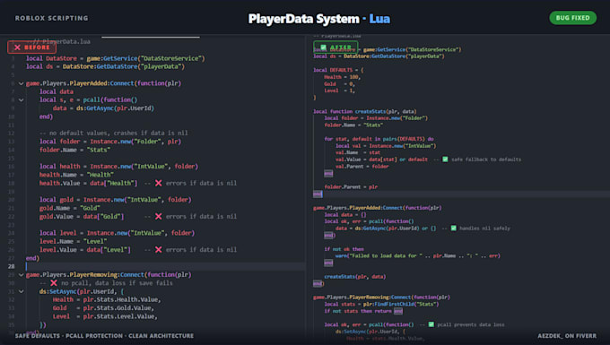The height and width of the screenshot is (345, 610).
Task: Click 'local folder = Instance.new("Folder", plr)' line
Action: tap(110, 142)
